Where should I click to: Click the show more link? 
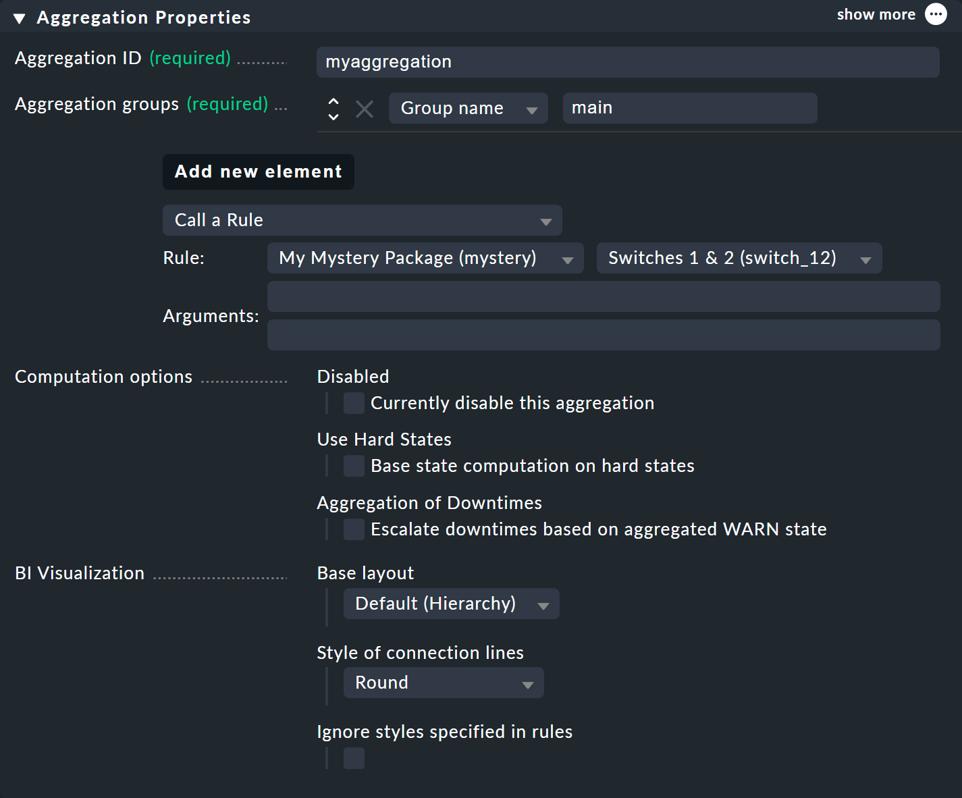click(x=876, y=14)
